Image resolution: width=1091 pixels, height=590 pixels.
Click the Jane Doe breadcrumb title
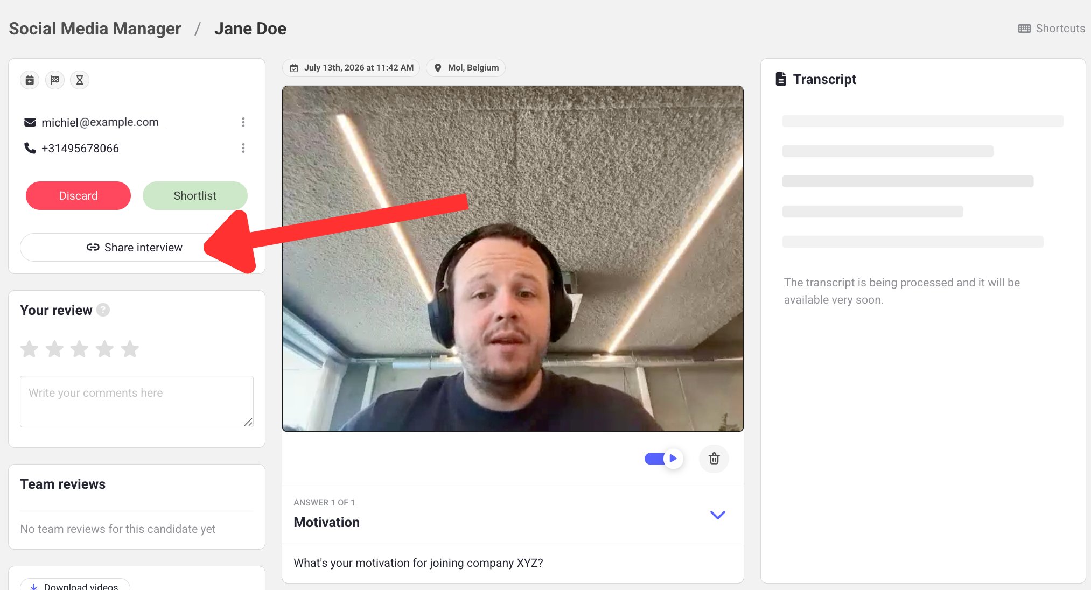[x=250, y=29]
